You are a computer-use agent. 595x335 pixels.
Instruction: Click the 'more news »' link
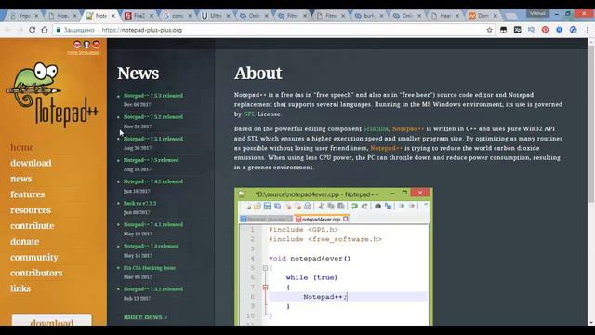point(145,316)
